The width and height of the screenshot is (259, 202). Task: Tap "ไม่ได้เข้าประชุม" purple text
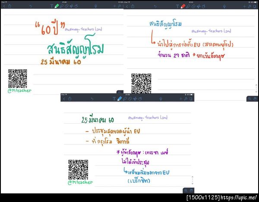(x=135, y=162)
